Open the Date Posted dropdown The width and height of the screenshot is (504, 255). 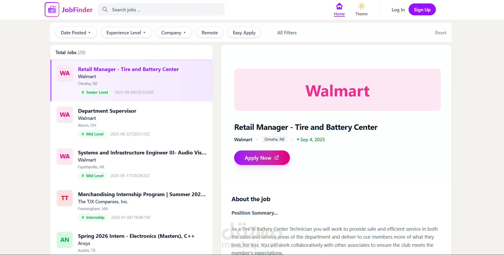coord(76,32)
